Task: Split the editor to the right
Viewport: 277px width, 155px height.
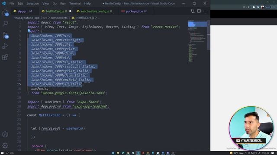Action: pos(199,11)
